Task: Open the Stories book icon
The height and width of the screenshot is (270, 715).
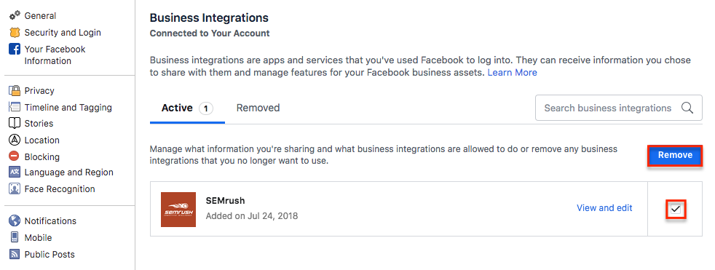Action: tap(15, 123)
